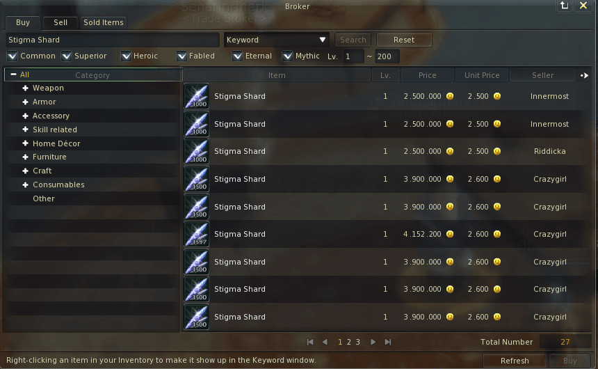
Task: Select Riddicka's Stigma Shard item icon
Action: [x=196, y=151]
